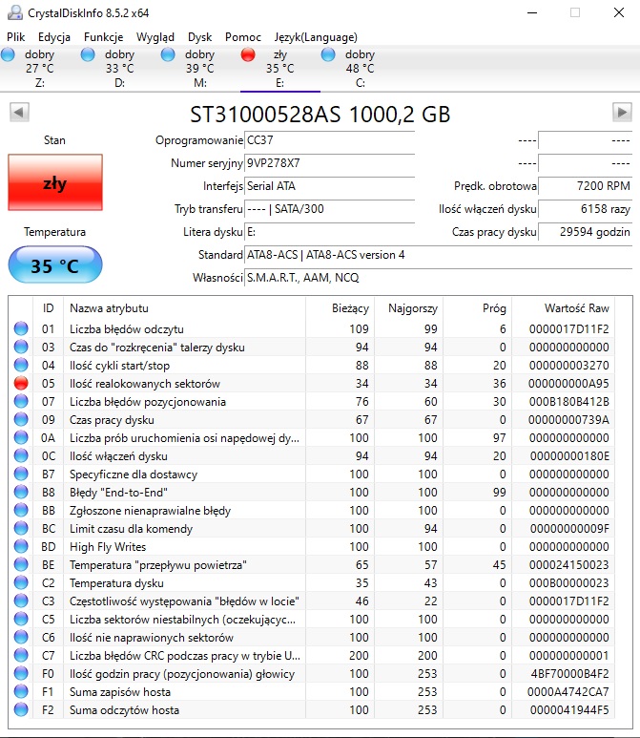
Task: Click blue status icon of attribute F2
Action: point(21,709)
